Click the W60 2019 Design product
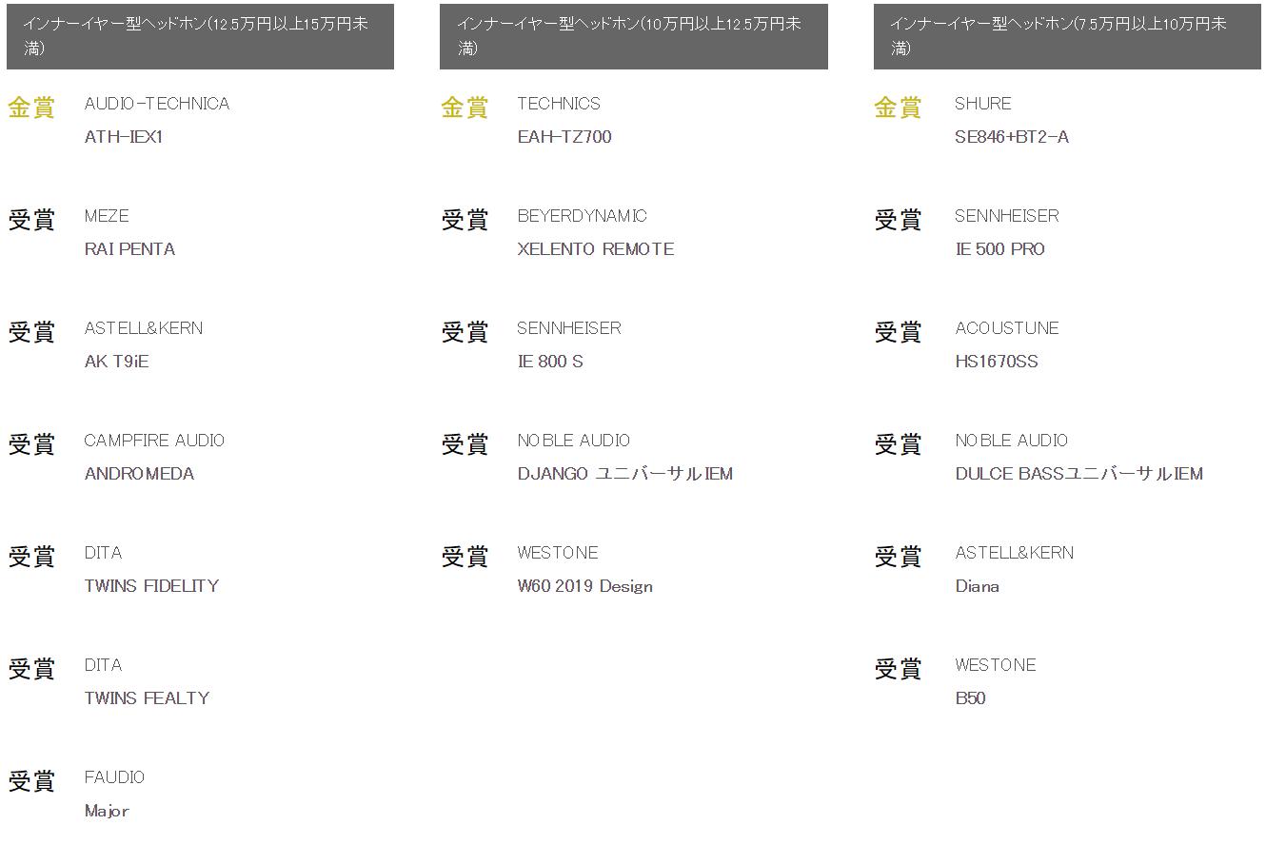1266x864 pixels. point(585,586)
